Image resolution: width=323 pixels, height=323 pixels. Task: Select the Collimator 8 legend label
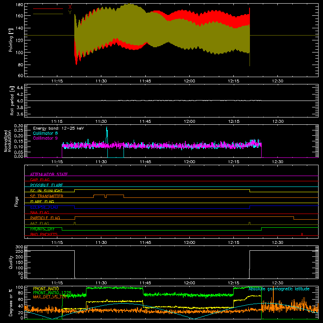pos(45,133)
